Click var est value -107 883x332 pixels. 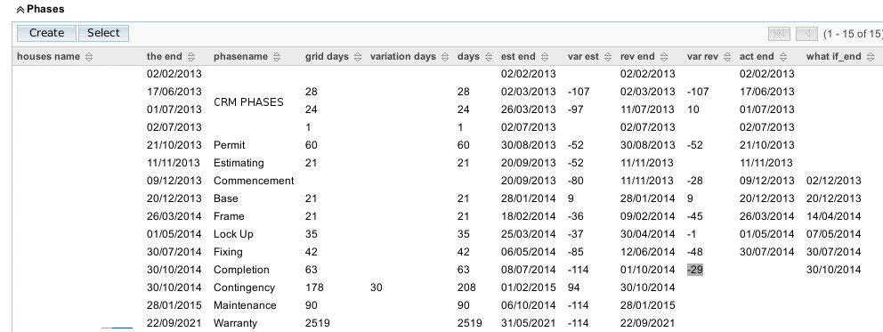(x=579, y=92)
